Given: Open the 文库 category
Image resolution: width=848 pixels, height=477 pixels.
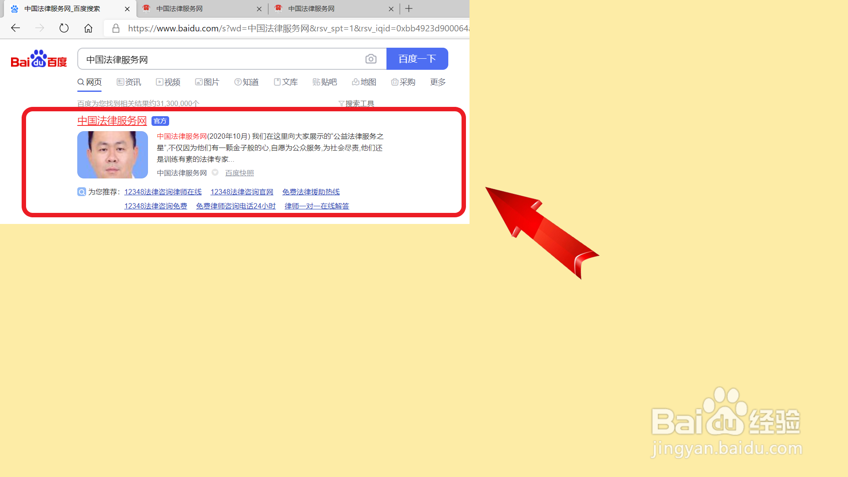Looking at the screenshot, I should pyautogui.click(x=286, y=82).
